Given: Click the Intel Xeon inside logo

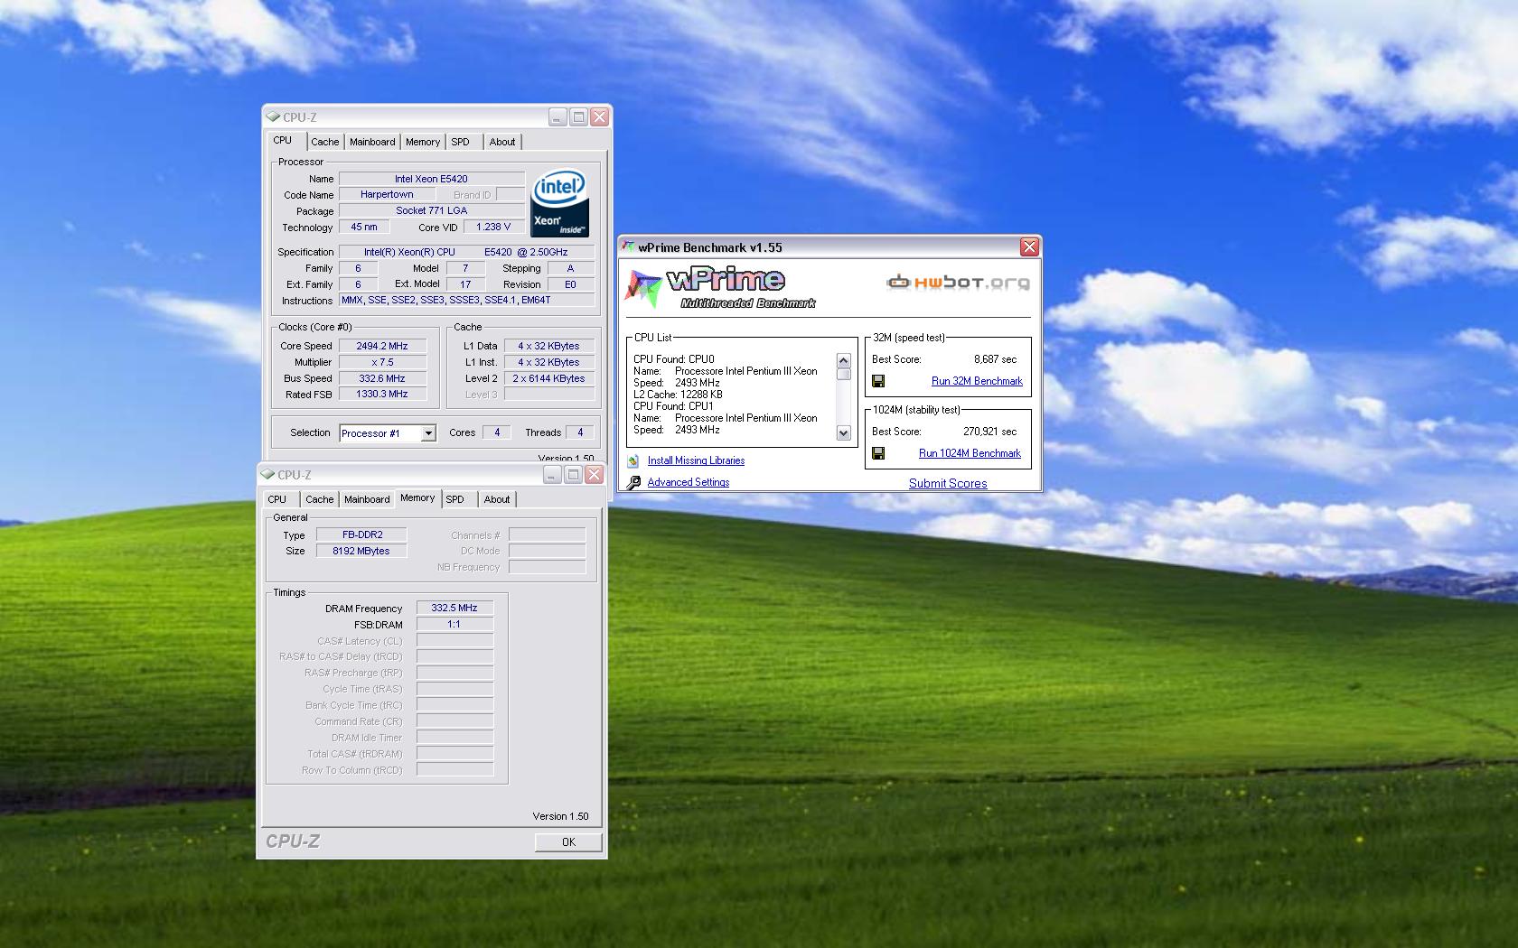Looking at the screenshot, I should pos(559,204).
